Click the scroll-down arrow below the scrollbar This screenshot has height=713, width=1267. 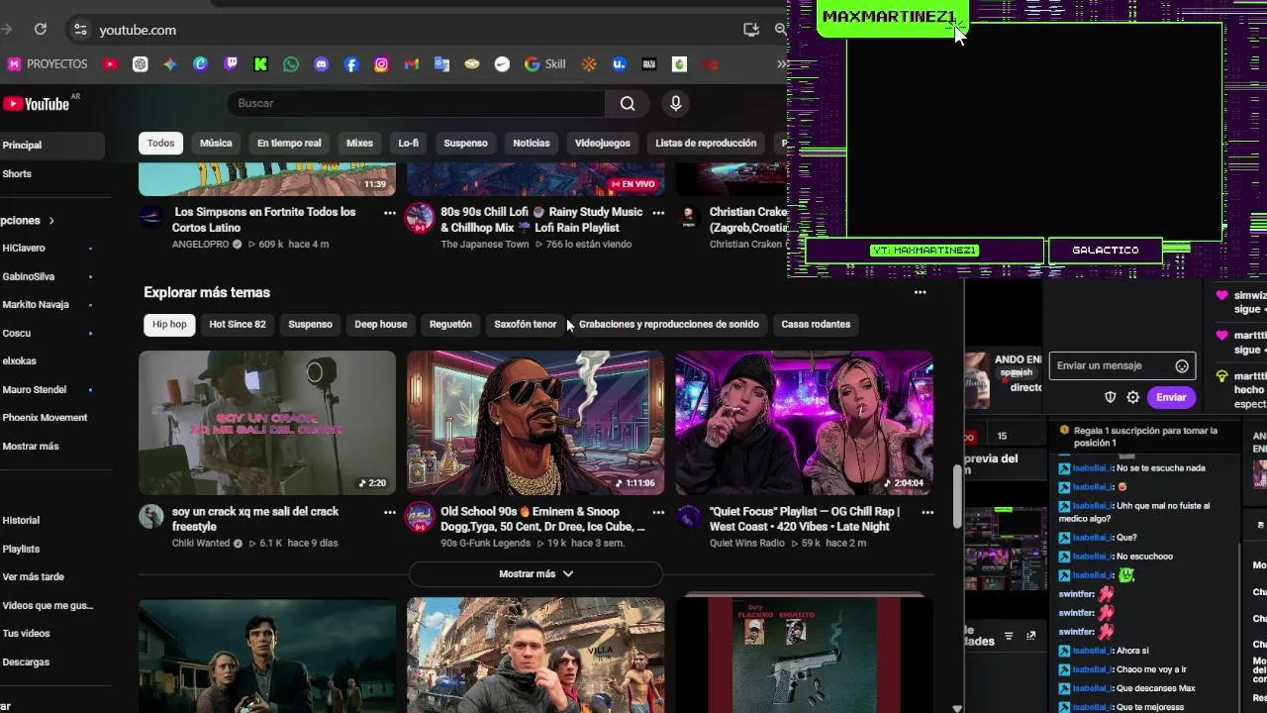tap(956, 708)
